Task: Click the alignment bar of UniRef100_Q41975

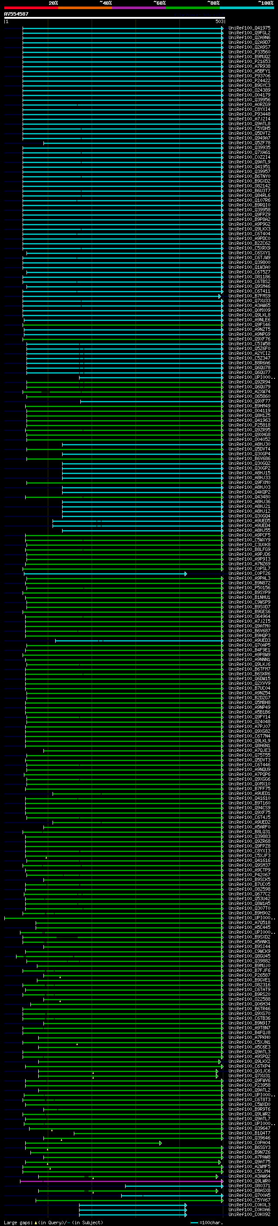Action: coord(122,28)
